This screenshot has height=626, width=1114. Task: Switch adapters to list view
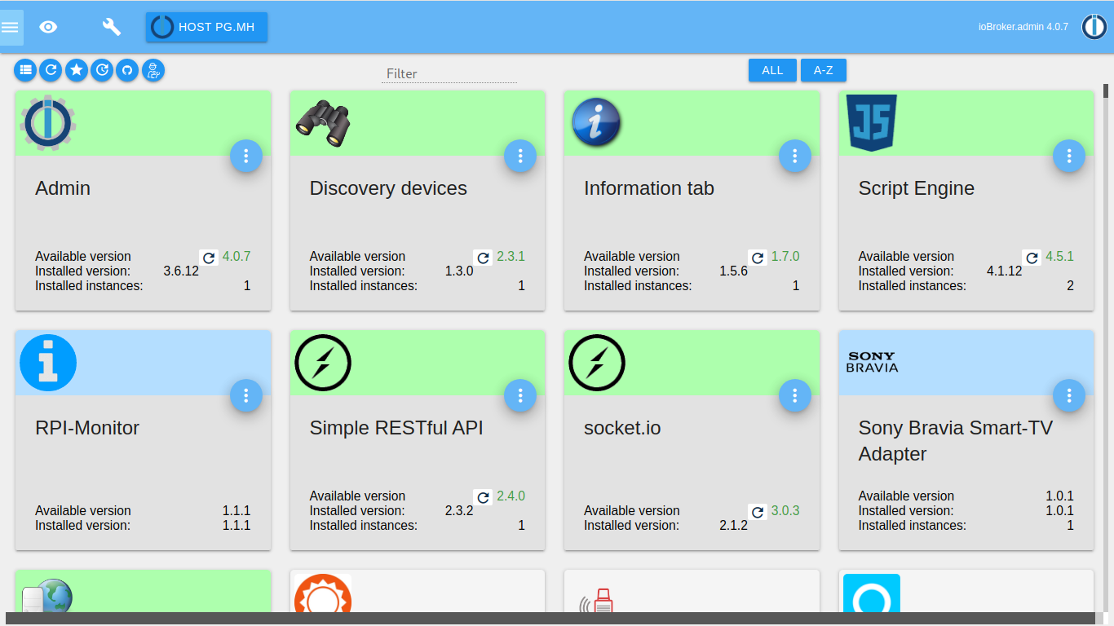click(x=25, y=70)
